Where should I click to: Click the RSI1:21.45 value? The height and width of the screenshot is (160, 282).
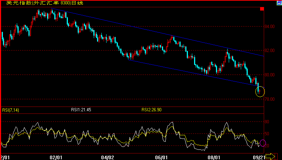(81, 110)
